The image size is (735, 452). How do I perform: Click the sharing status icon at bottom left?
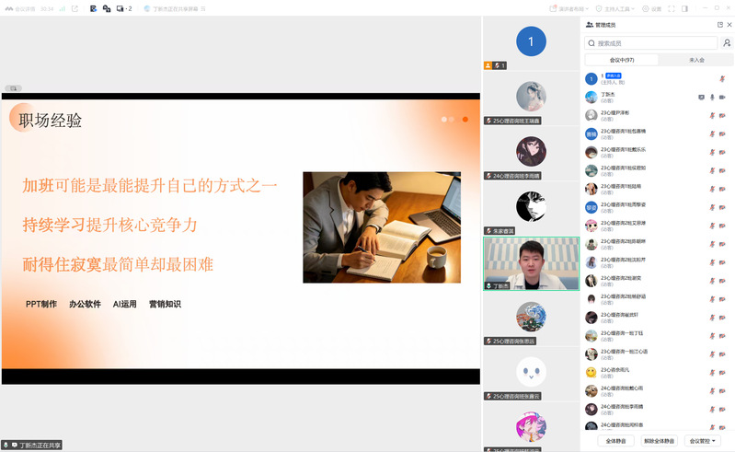6,445
